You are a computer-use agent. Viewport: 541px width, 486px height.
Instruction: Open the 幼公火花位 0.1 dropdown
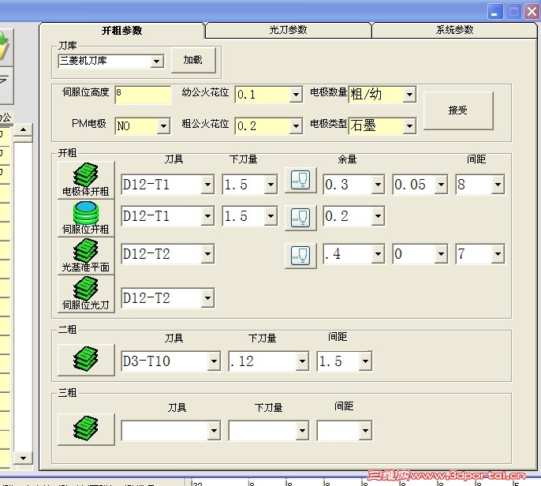296,94
